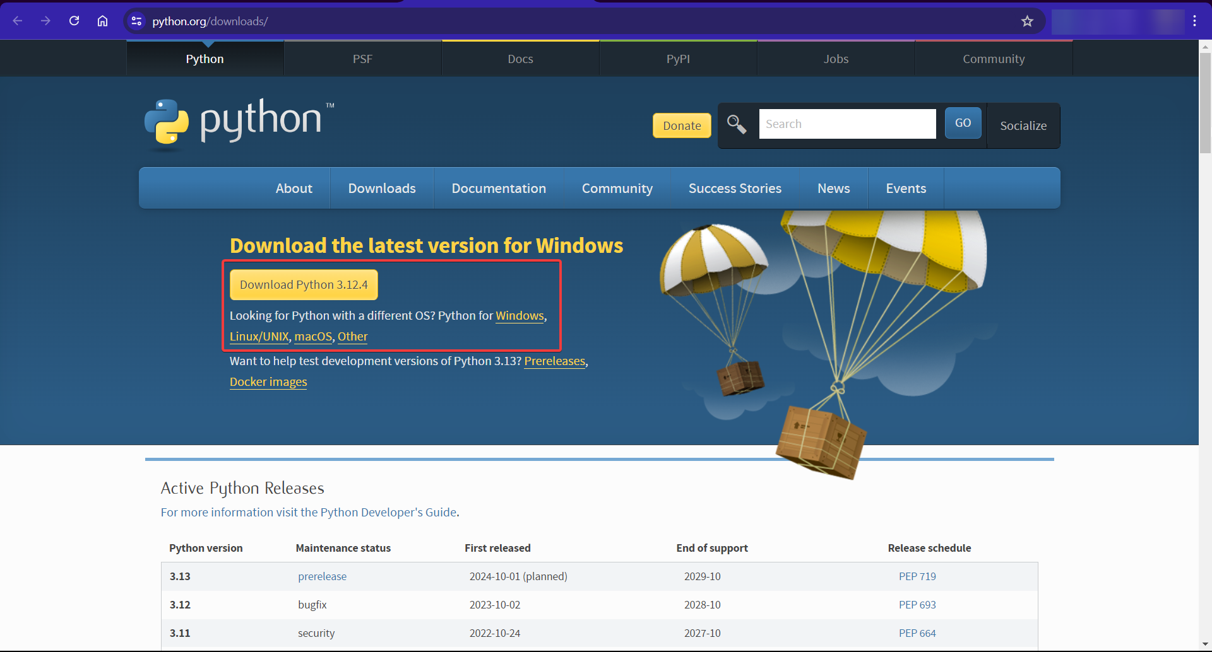This screenshot has width=1212, height=652.
Task: Click the back navigation arrow
Action: point(18,21)
